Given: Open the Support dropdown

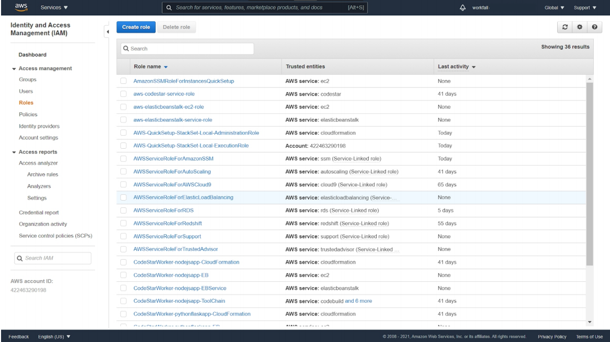Looking at the screenshot, I should pos(585,7).
